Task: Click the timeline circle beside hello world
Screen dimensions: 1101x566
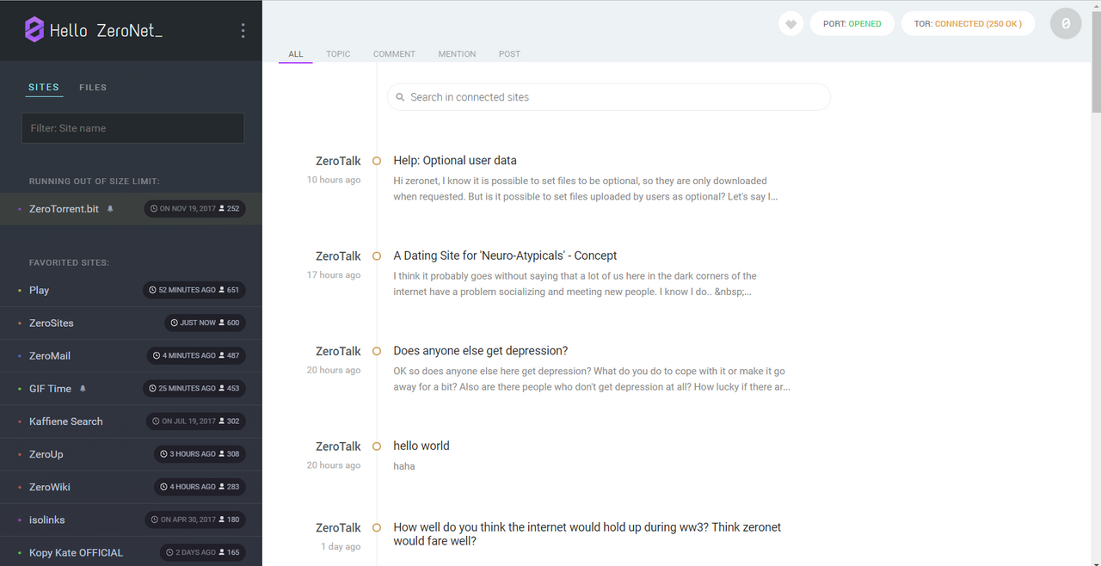Action: (x=377, y=446)
